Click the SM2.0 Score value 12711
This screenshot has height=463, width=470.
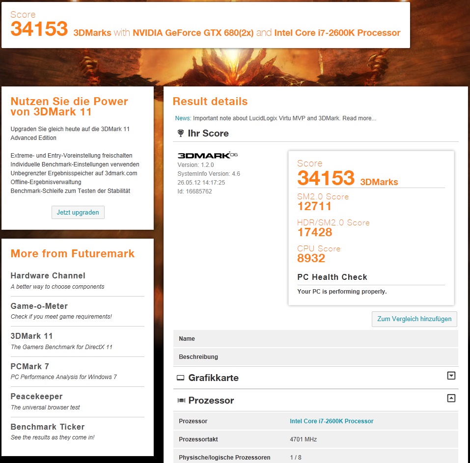click(314, 206)
